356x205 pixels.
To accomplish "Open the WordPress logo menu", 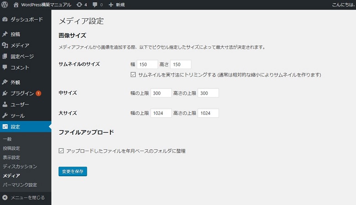I will pos(5,5).
